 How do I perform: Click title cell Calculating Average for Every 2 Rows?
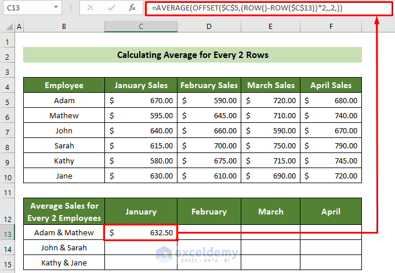pos(193,55)
